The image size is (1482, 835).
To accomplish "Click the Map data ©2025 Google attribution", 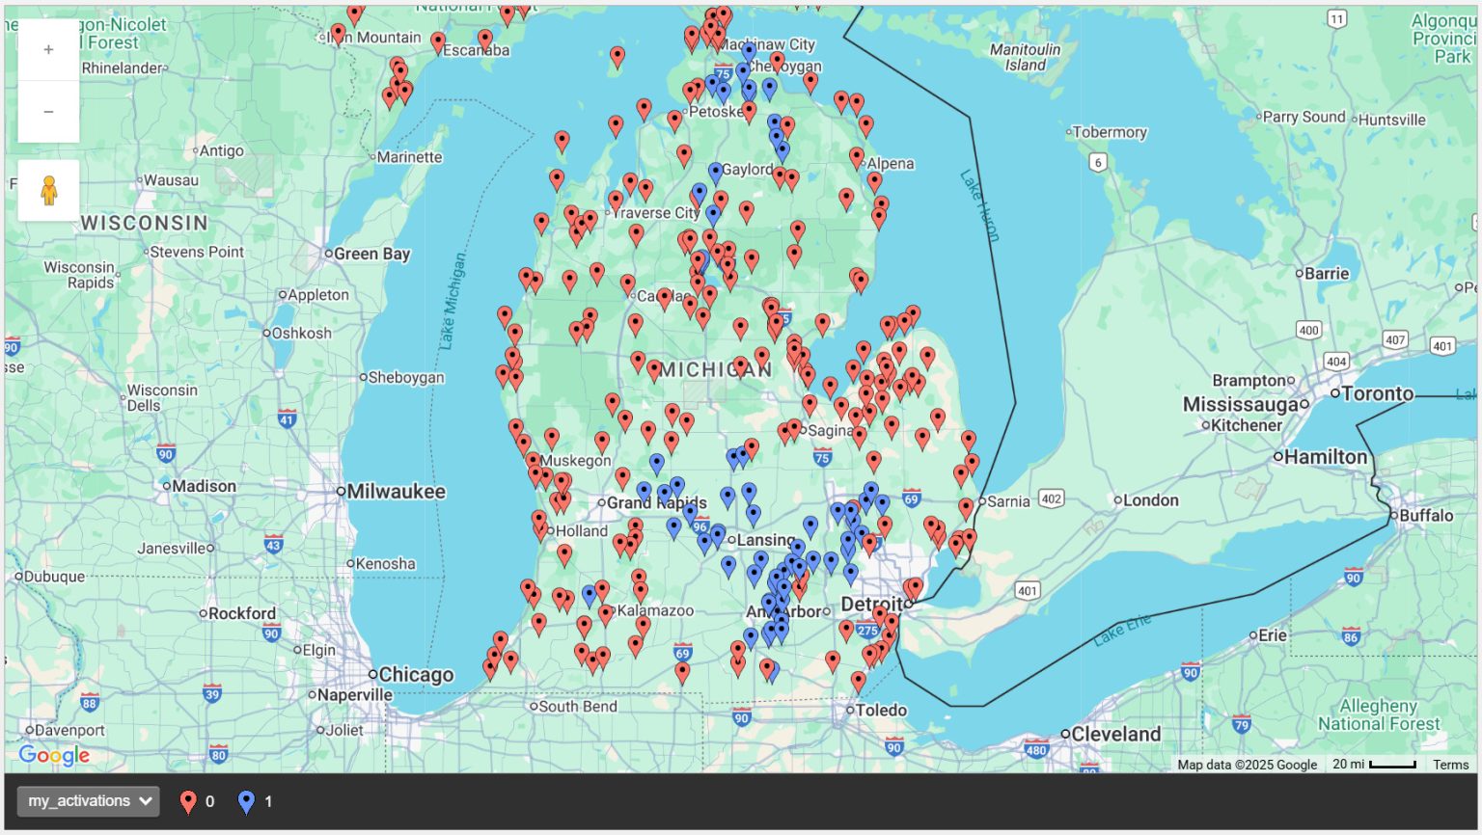I will 1248,765.
